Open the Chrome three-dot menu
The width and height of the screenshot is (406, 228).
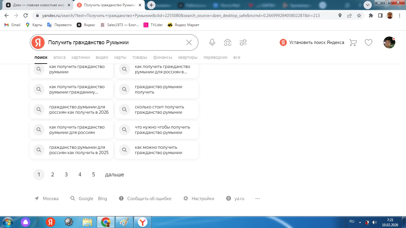click(399, 15)
